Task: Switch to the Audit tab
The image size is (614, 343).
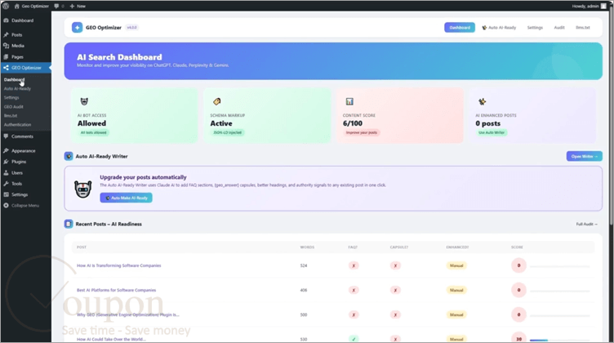Action: coord(559,28)
